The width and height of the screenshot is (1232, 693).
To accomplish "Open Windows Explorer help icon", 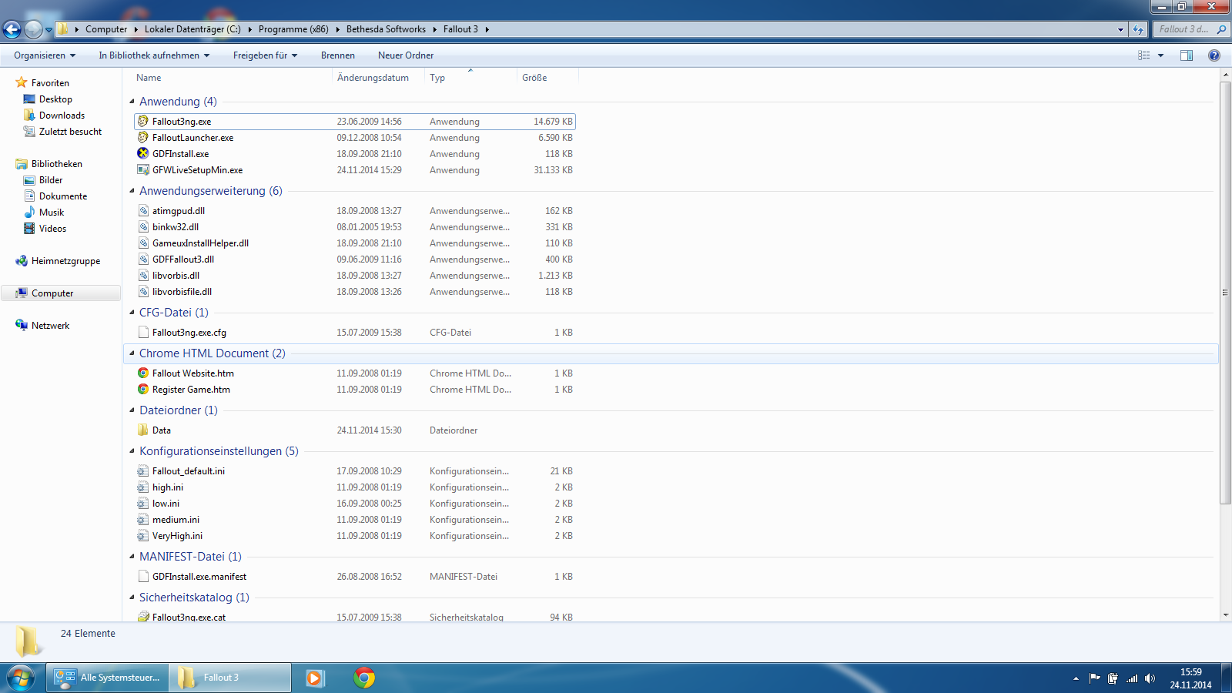I will coord(1214,55).
